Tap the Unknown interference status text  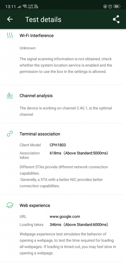[28, 48]
